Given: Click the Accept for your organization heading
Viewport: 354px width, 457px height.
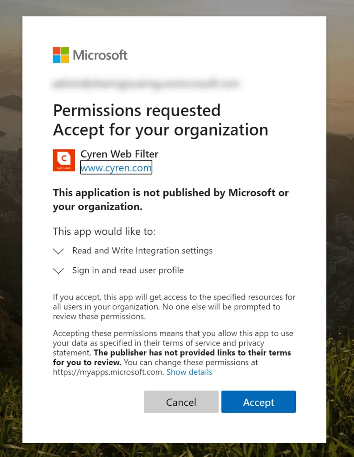Looking at the screenshot, I should [161, 130].
